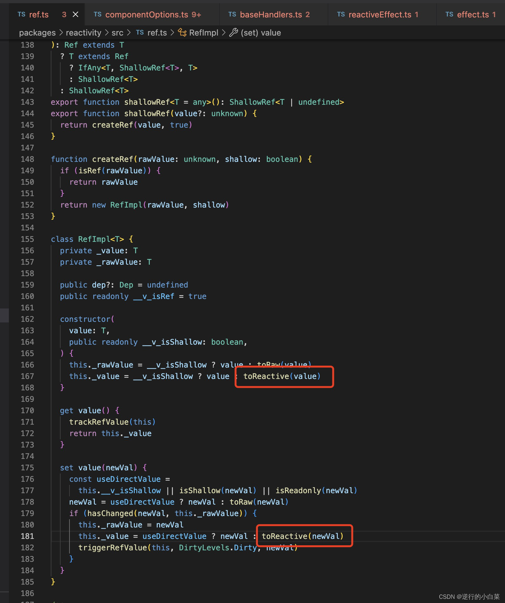Click 'hasChanged' on line 179
Viewport: 505px width, 603px height.
(x=110, y=513)
